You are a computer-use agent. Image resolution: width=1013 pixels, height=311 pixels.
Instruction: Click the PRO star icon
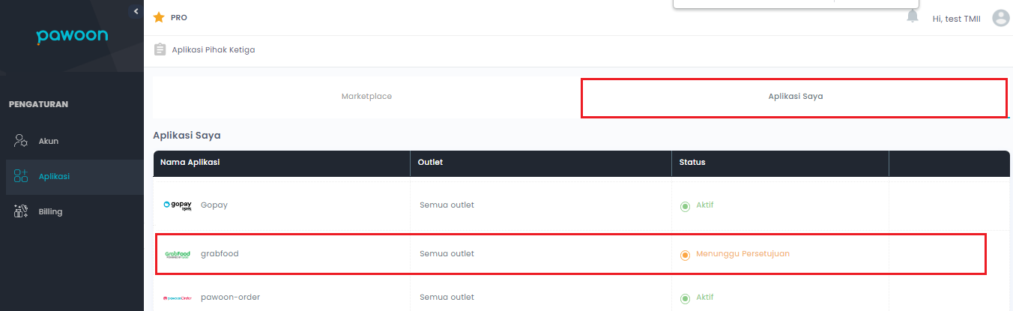[x=159, y=17]
